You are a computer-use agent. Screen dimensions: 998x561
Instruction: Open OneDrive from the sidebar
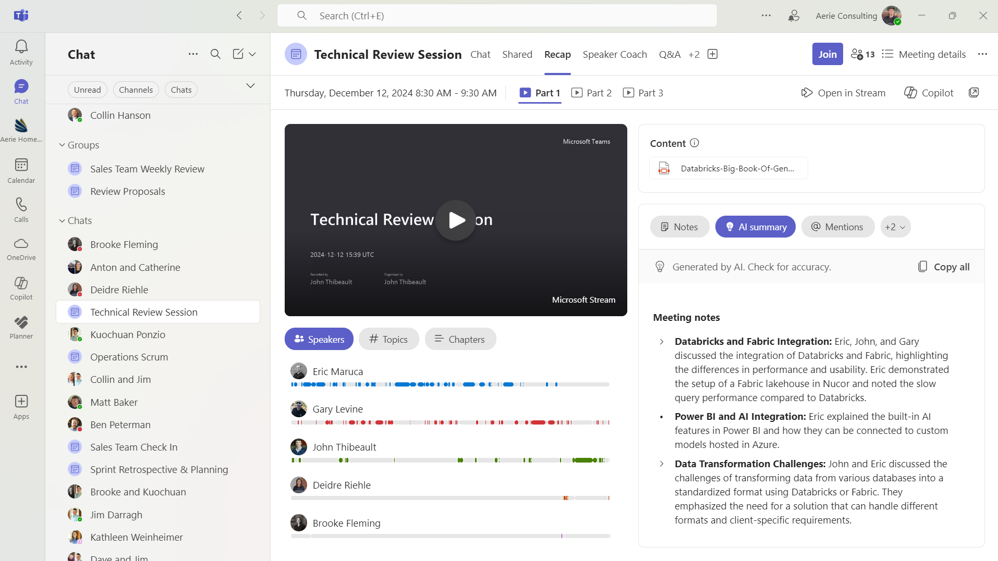tap(21, 249)
